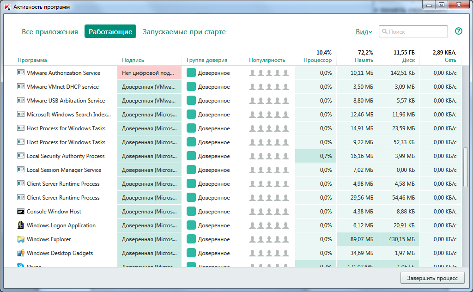Click the Windows Desktop Gadgets icon
This screenshot has width=473, height=292.
[x=21, y=253]
